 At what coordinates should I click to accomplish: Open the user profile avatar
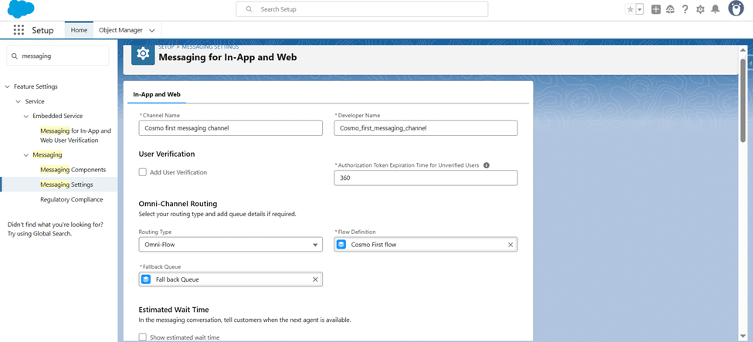coord(736,8)
